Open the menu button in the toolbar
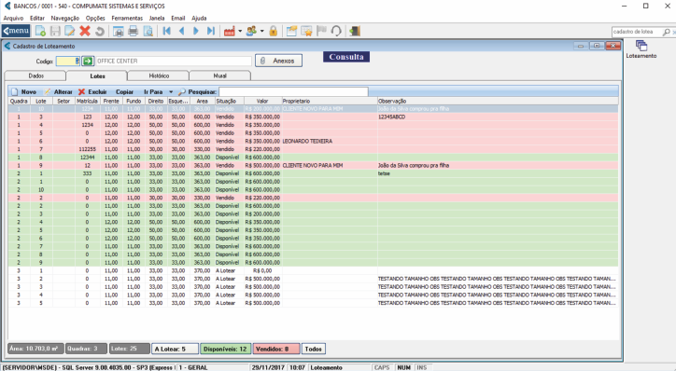Viewport: 676px width, 371px height. pos(16,31)
